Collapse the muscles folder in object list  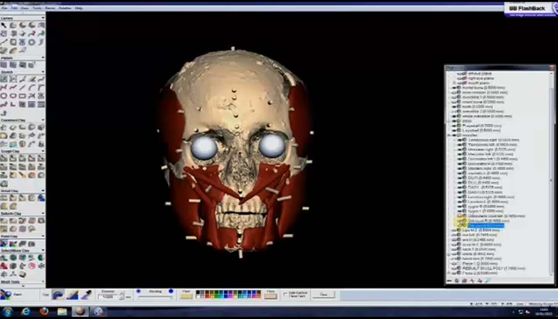[449, 135]
